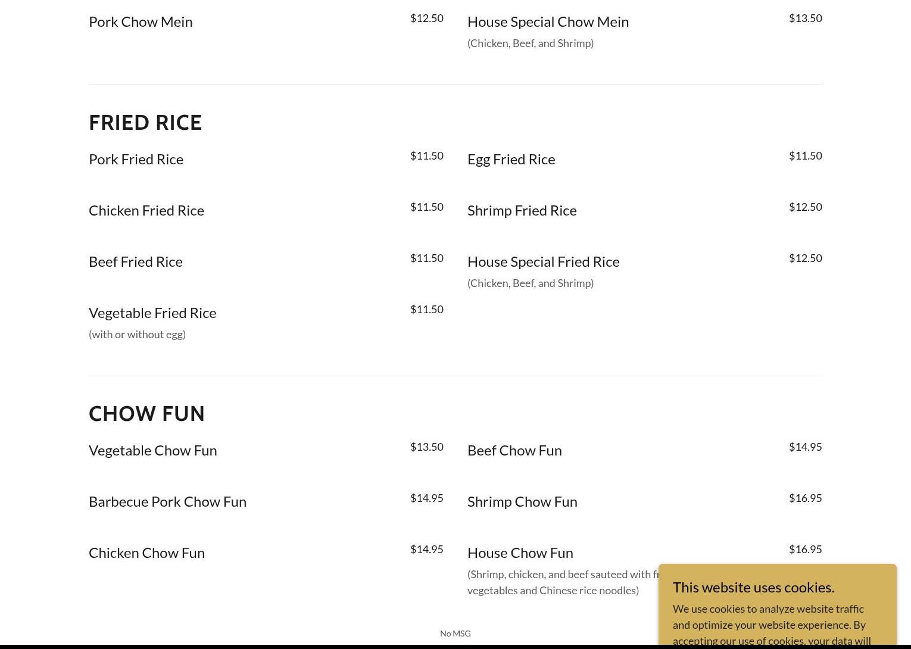Select the Shrimp Fried Rice item

522,210
